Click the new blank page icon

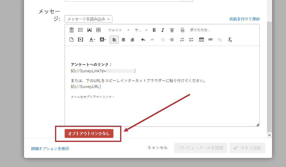71,39
